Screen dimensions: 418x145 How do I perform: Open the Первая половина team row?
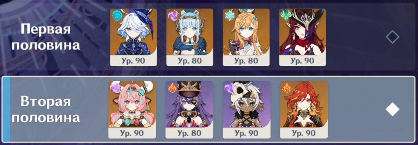tap(209, 37)
